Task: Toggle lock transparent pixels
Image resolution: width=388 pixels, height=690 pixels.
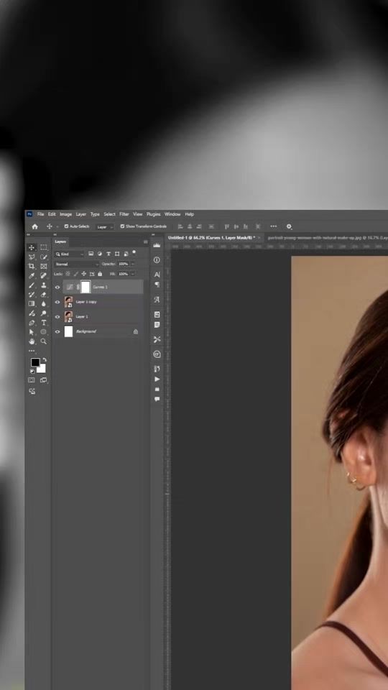Action: [68, 274]
